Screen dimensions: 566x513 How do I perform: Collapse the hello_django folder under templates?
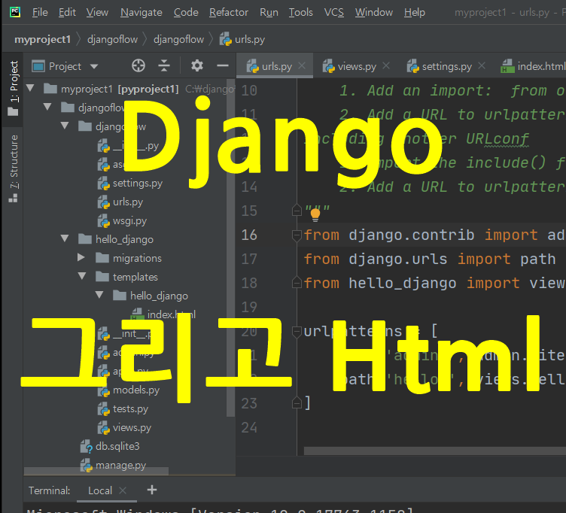click(99, 295)
